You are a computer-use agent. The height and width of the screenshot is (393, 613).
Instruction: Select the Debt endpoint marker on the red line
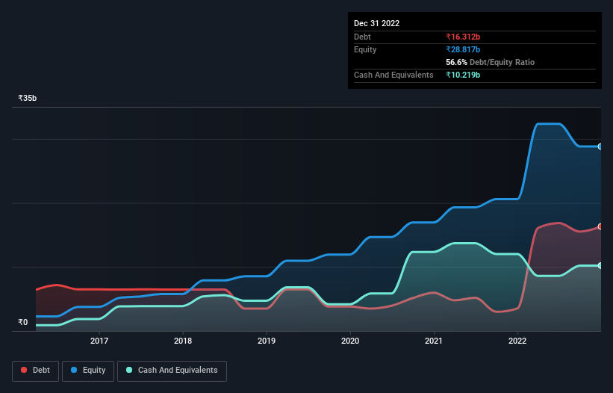point(600,227)
